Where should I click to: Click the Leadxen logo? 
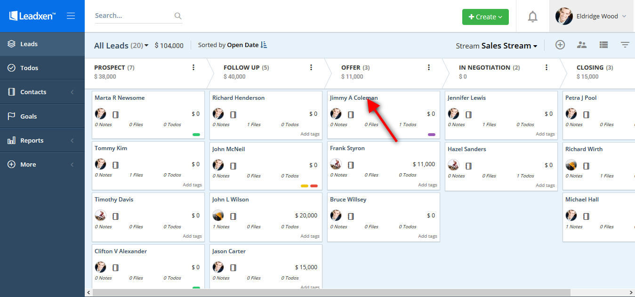(x=32, y=16)
